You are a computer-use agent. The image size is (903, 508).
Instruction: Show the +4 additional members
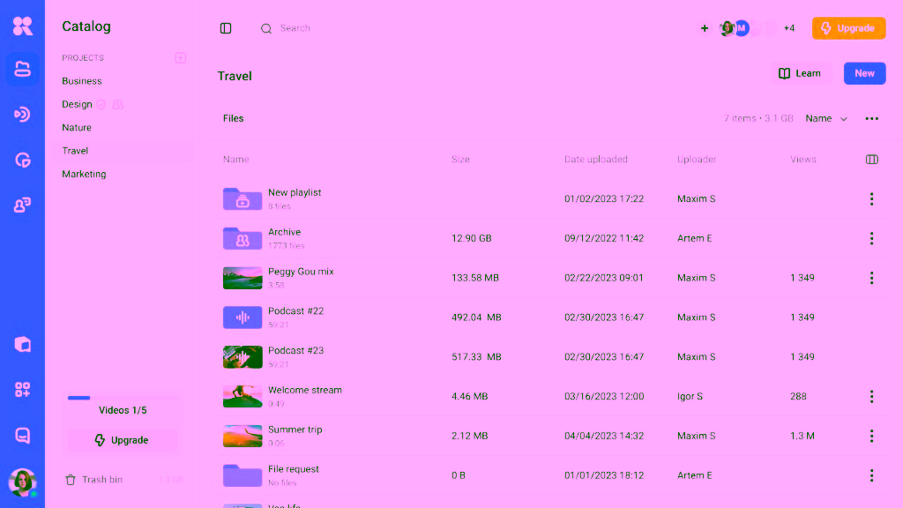[x=789, y=28]
